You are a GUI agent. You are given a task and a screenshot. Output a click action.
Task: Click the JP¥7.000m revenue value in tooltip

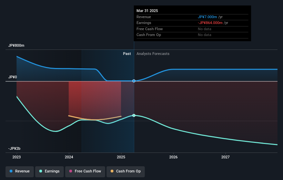tap(208, 17)
